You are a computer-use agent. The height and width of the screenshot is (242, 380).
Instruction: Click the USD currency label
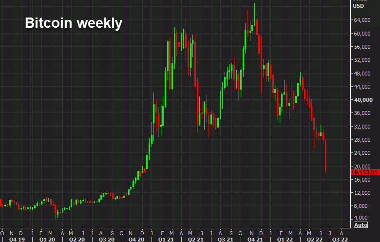pos(358,6)
